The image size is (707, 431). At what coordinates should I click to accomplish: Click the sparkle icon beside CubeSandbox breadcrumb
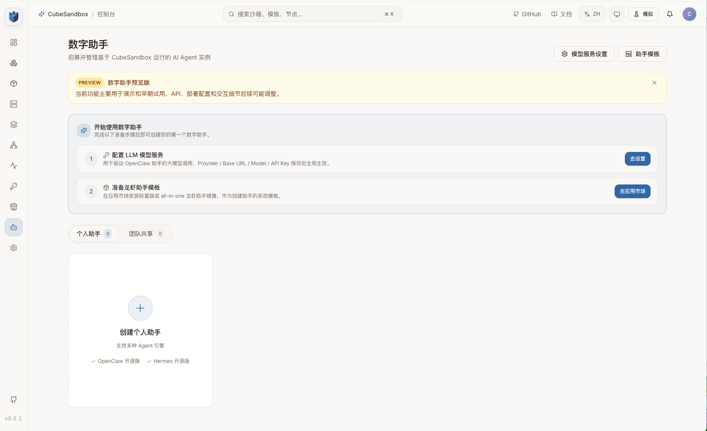(x=41, y=14)
